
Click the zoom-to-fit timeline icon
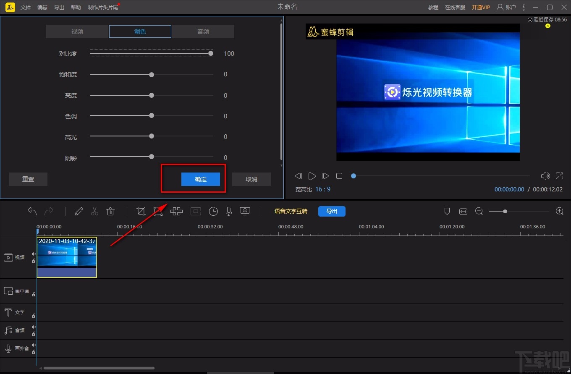point(463,211)
